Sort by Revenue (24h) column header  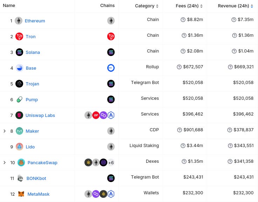coord(236,6)
